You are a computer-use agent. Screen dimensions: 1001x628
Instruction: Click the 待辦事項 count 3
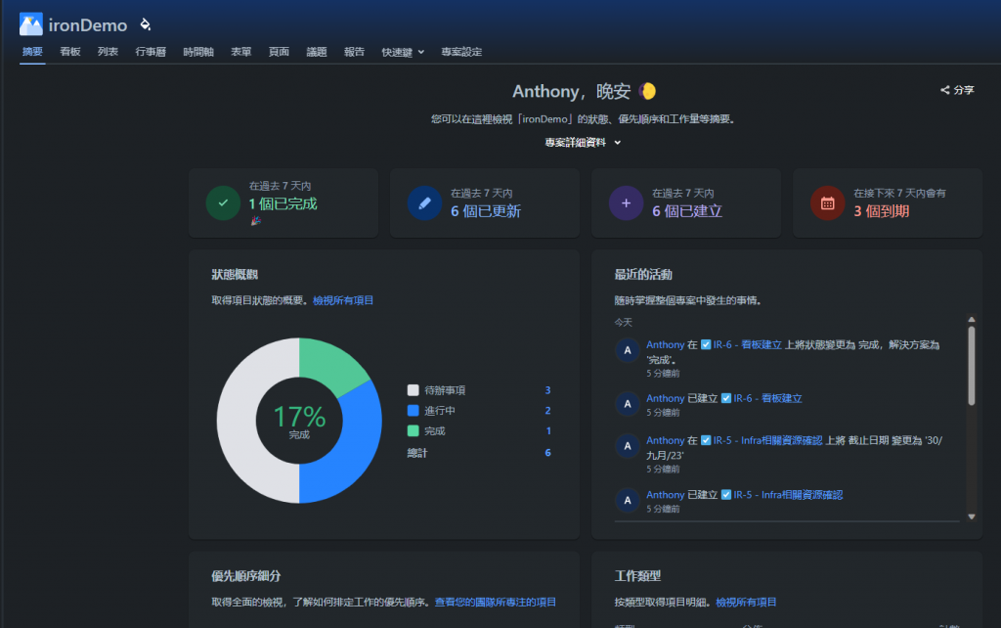click(x=547, y=390)
